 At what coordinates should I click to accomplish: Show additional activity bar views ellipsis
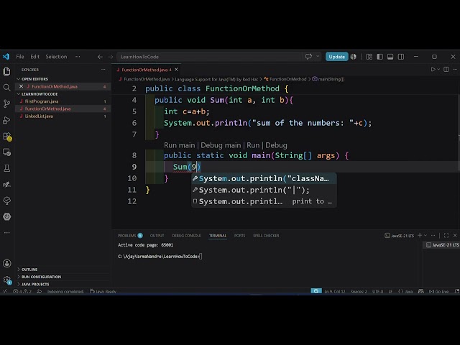[x=6, y=233]
